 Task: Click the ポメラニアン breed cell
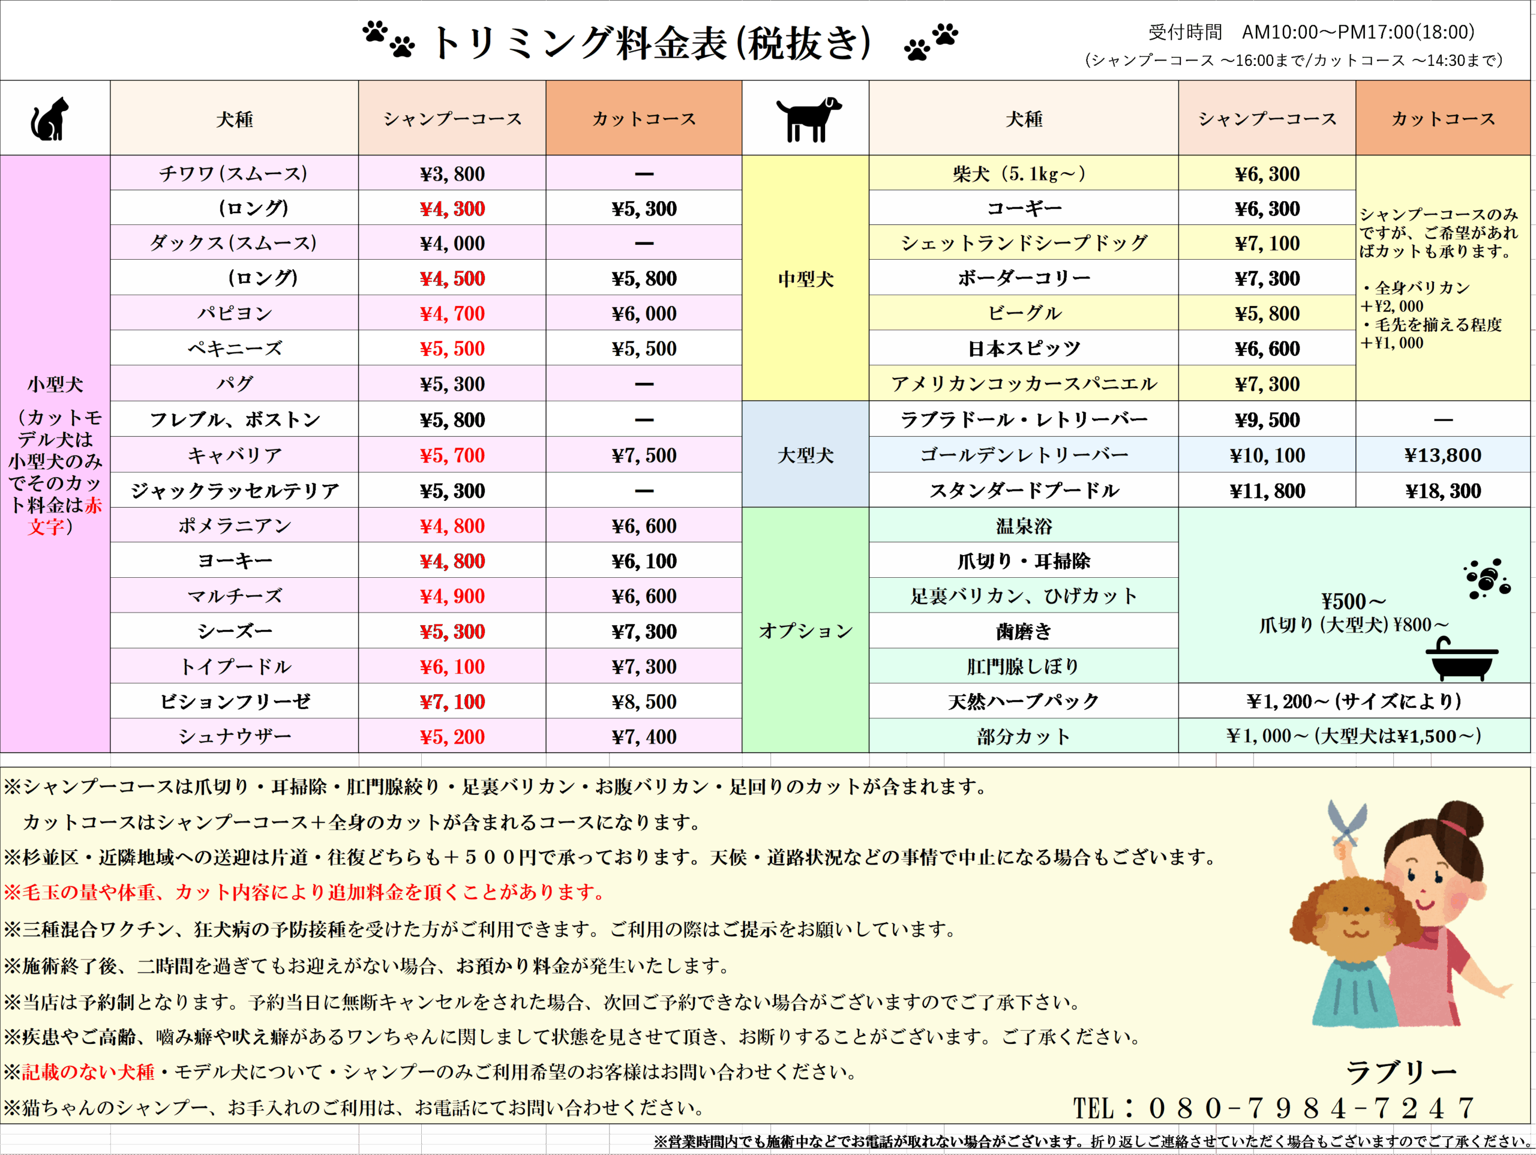pyautogui.click(x=234, y=525)
